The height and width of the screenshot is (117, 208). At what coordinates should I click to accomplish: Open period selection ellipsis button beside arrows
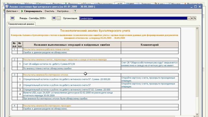pos(59,18)
